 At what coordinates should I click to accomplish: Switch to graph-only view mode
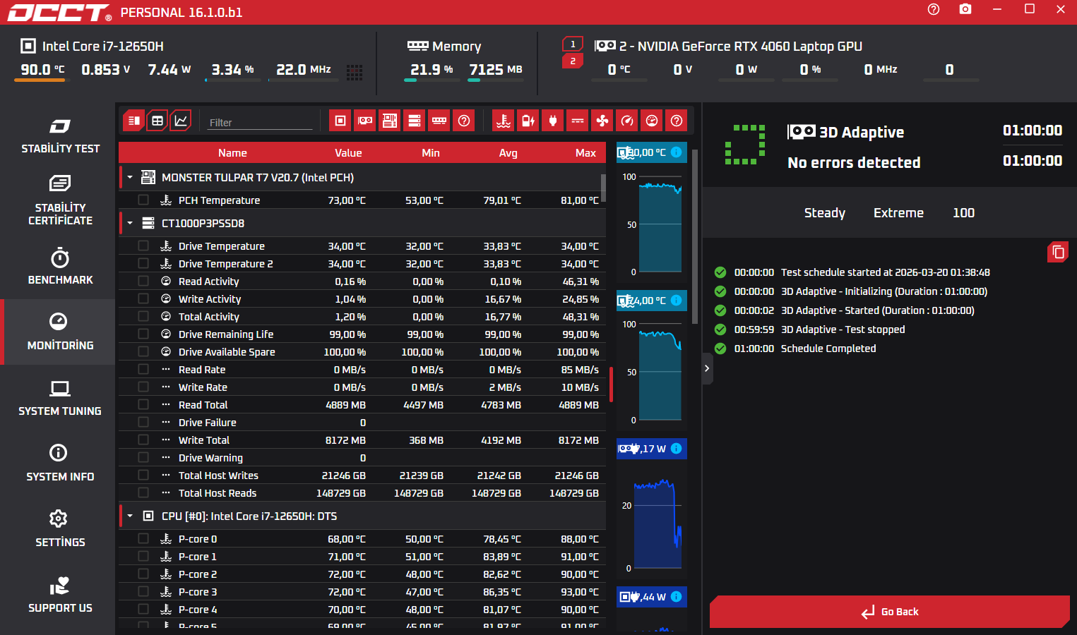click(181, 121)
